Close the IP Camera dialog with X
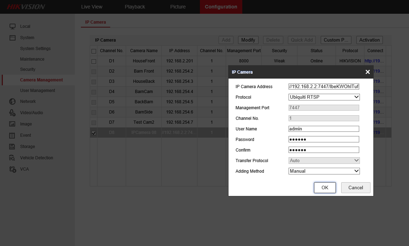The image size is (409, 246). [x=367, y=72]
